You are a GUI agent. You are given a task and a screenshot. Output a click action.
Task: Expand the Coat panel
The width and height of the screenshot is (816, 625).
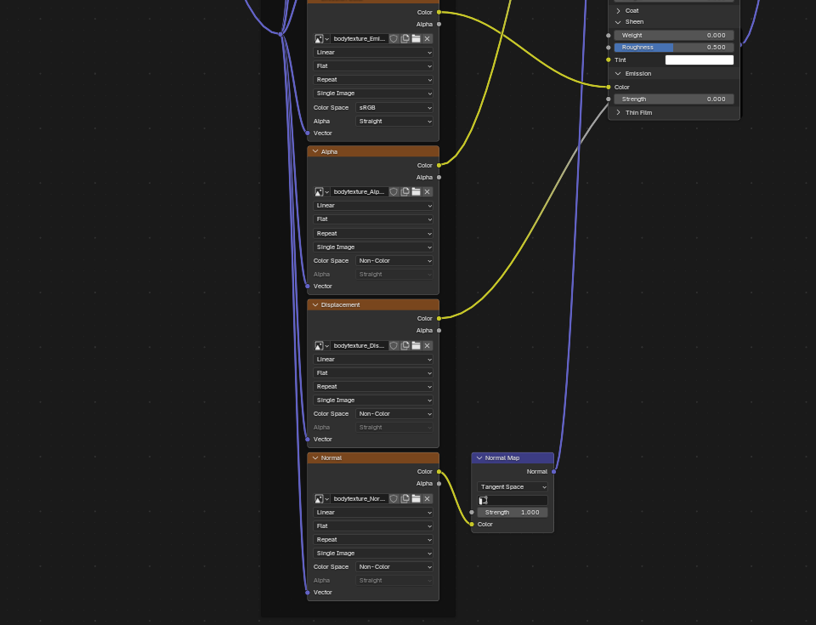point(618,10)
